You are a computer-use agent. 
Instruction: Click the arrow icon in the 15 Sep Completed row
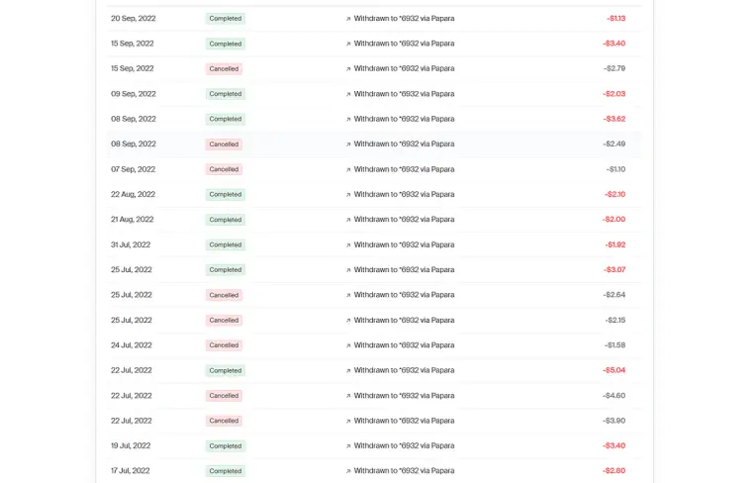click(348, 44)
